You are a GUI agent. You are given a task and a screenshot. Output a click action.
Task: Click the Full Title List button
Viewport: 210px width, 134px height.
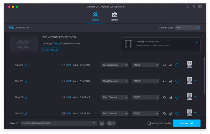pyautogui.click(x=52, y=50)
